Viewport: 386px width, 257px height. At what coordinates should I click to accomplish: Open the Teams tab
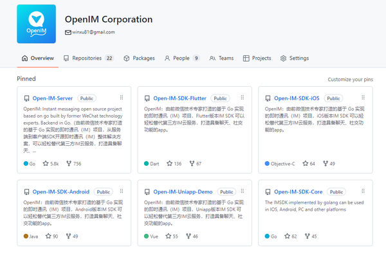(221, 58)
